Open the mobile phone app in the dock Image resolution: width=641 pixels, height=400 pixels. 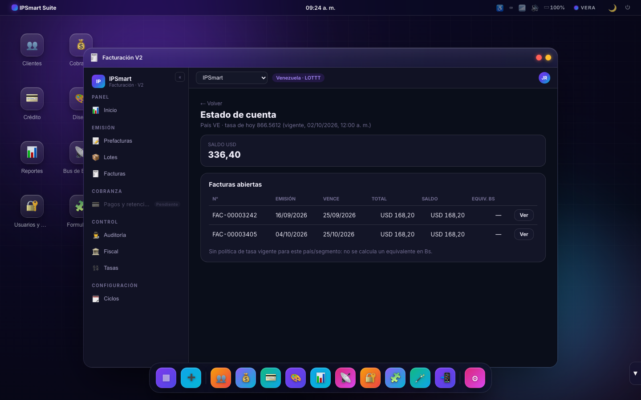click(445, 378)
